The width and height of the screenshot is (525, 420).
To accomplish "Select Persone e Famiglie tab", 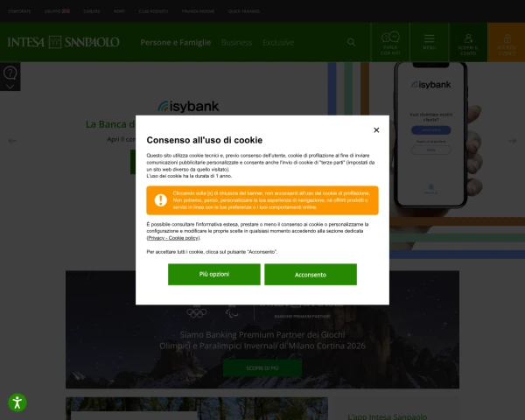I will (176, 43).
